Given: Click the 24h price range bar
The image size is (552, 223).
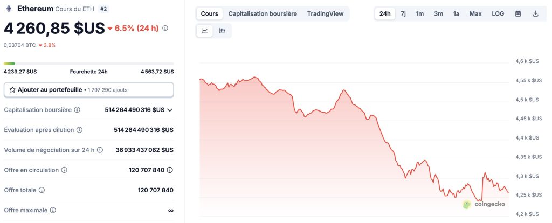Looking at the screenshot, I should click(x=88, y=64).
